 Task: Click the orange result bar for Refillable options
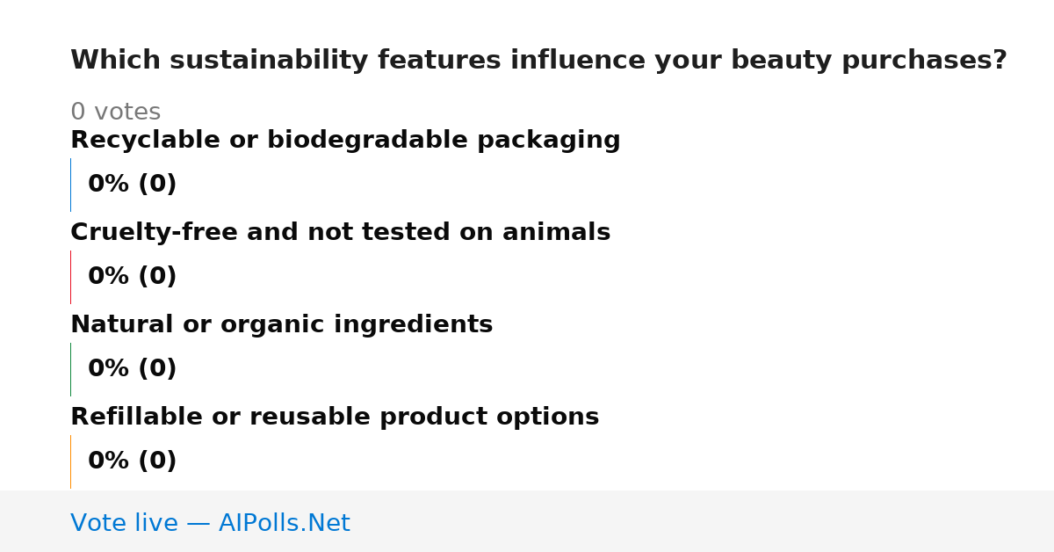pyautogui.click(x=70, y=461)
